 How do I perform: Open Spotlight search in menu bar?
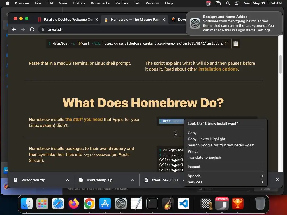point(228,3)
